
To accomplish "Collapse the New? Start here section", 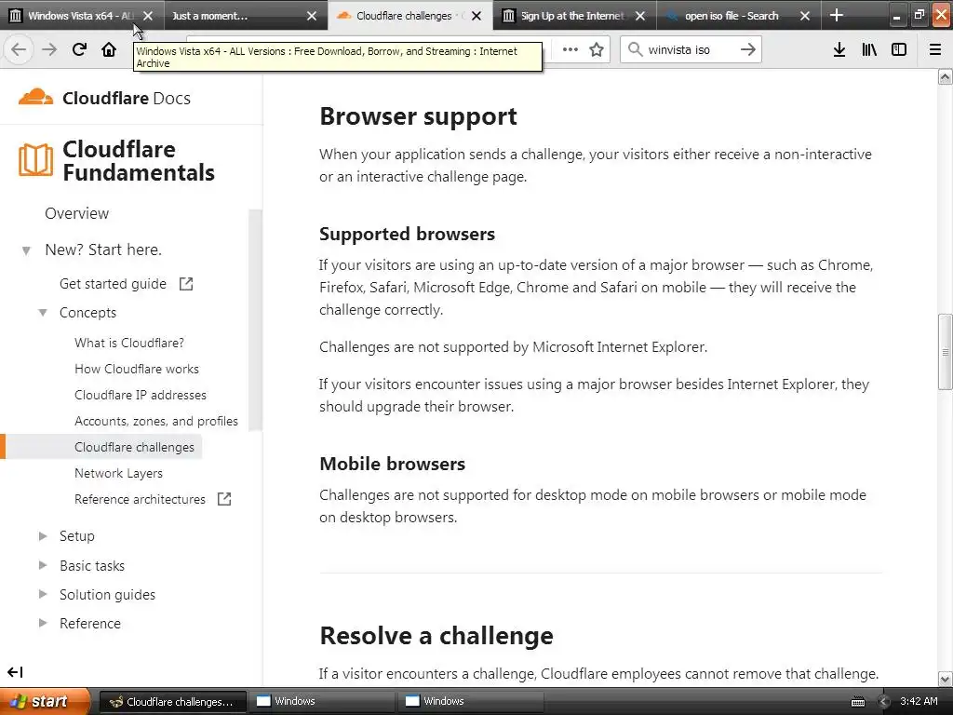I will tap(26, 250).
